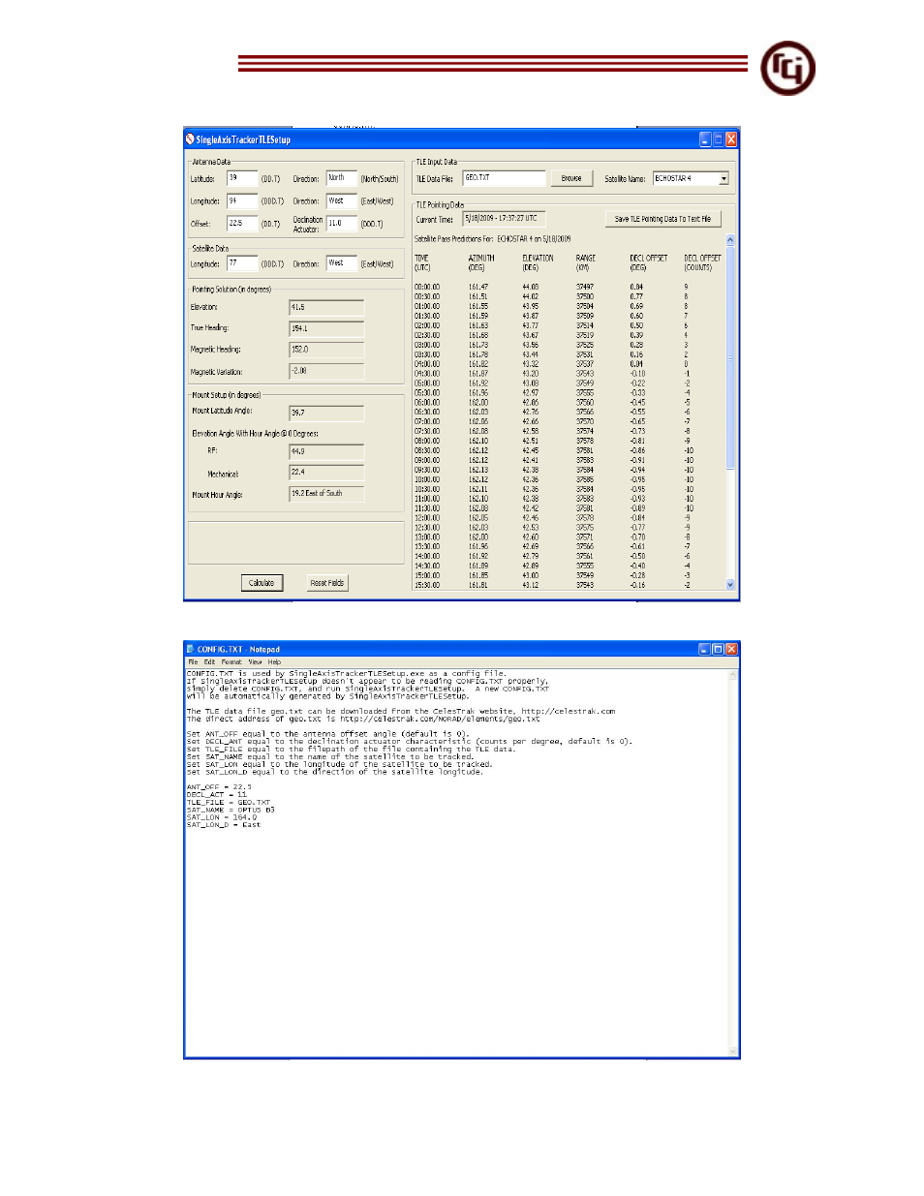Click antenna longitude Direction field showing West
The width and height of the screenshot is (924, 1196).
tap(342, 201)
